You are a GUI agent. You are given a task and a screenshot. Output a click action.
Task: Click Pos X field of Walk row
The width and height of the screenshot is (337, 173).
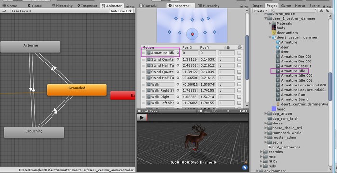[x=190, y=84]
